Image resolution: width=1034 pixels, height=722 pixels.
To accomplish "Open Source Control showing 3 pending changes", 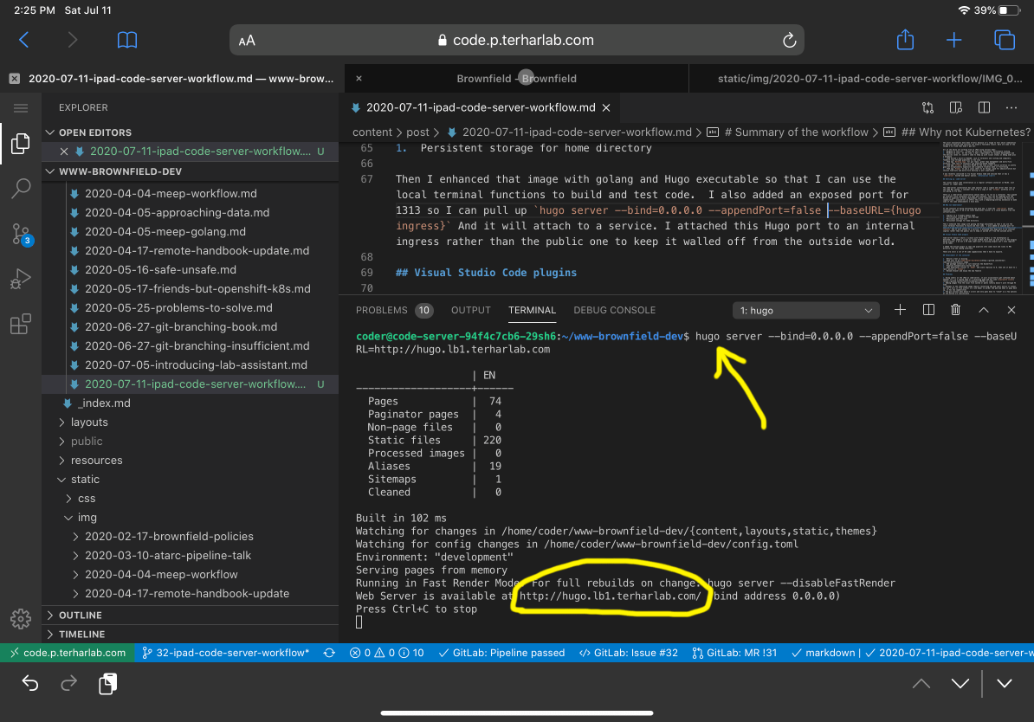I will tap(20, 234).
